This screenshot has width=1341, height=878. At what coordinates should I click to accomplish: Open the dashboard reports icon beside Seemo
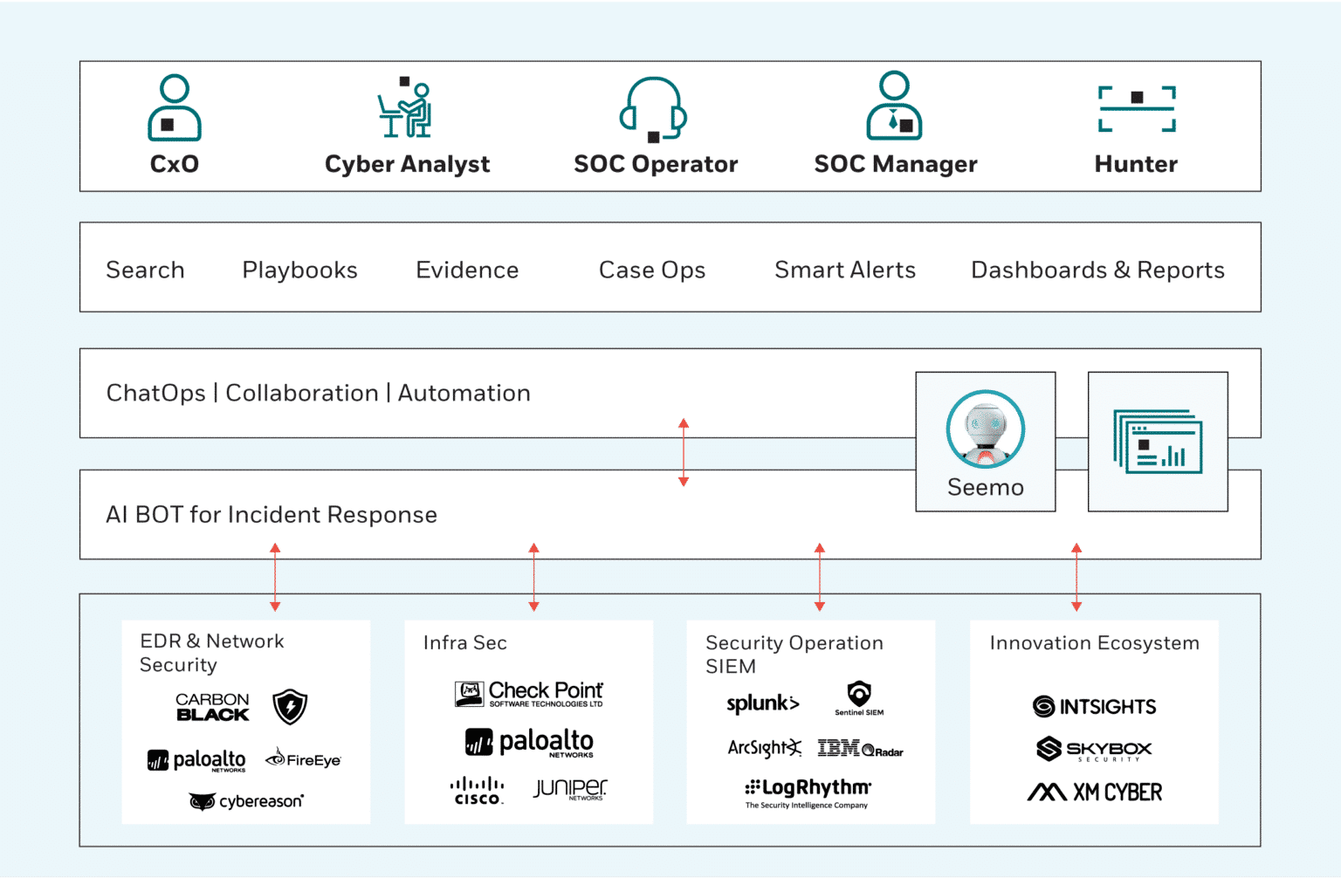tap(1158, 442)
